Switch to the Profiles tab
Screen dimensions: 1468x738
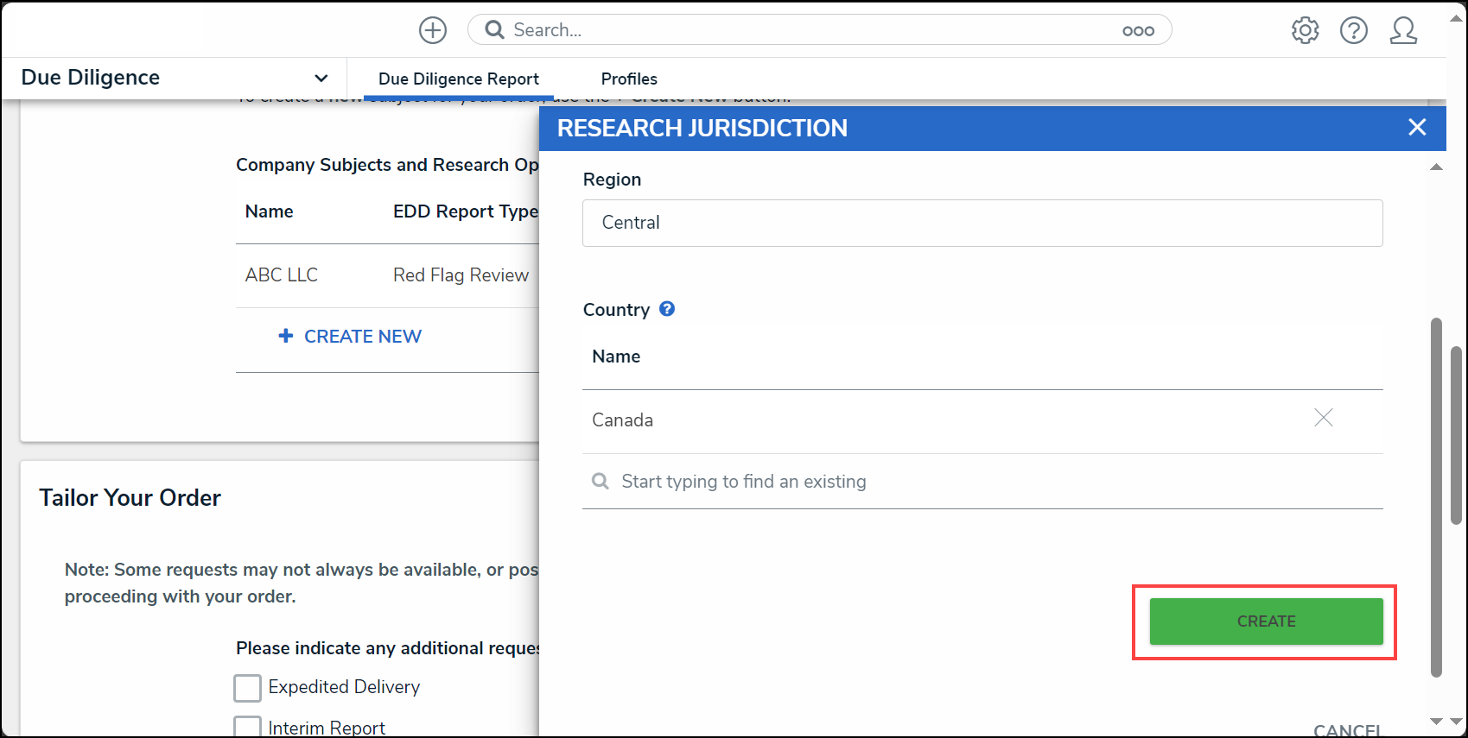pyautogui.click(x=629, y=79)
